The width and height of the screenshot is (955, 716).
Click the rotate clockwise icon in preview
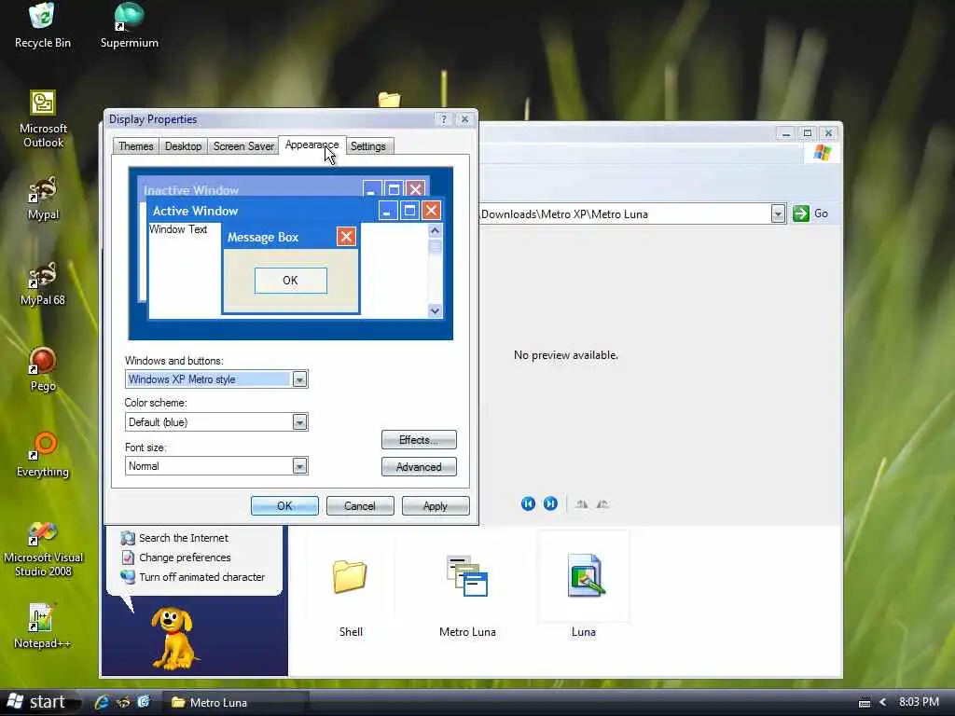coord(582,504)
